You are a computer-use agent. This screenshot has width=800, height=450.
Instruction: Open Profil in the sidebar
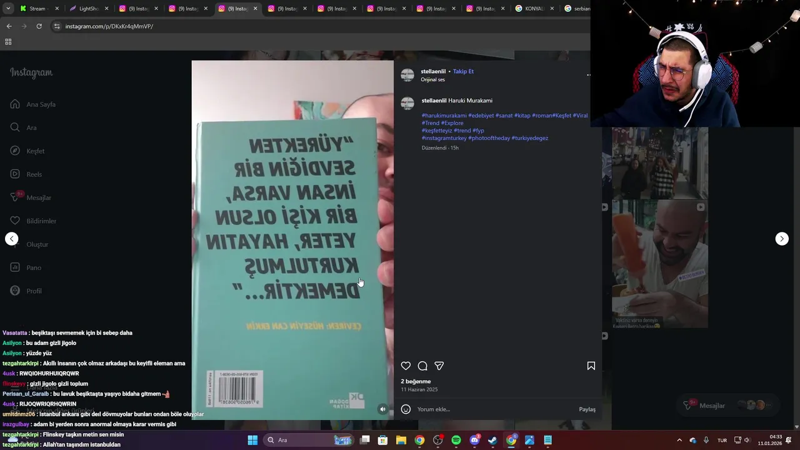(x=27, y=291)
